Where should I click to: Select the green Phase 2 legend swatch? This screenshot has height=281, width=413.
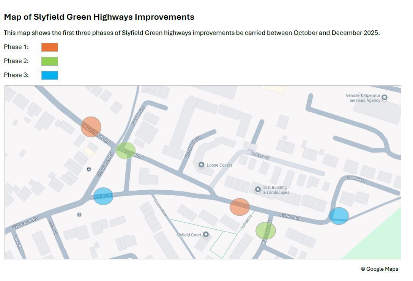click(x=50, y=61)
